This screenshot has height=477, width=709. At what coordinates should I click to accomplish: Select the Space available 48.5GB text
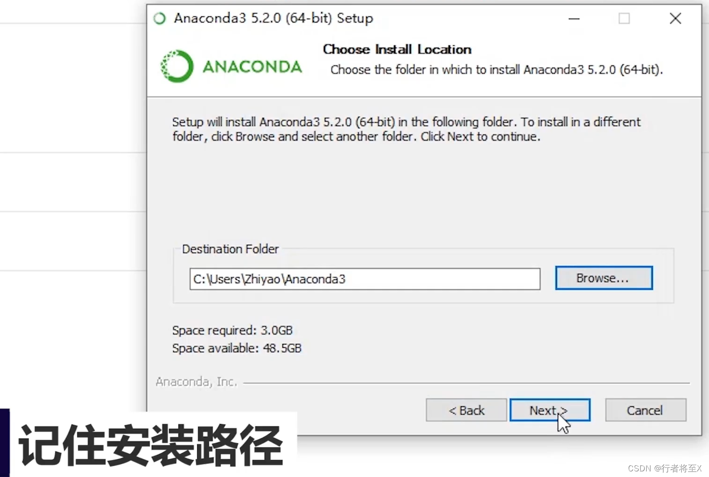coord(237,348)
